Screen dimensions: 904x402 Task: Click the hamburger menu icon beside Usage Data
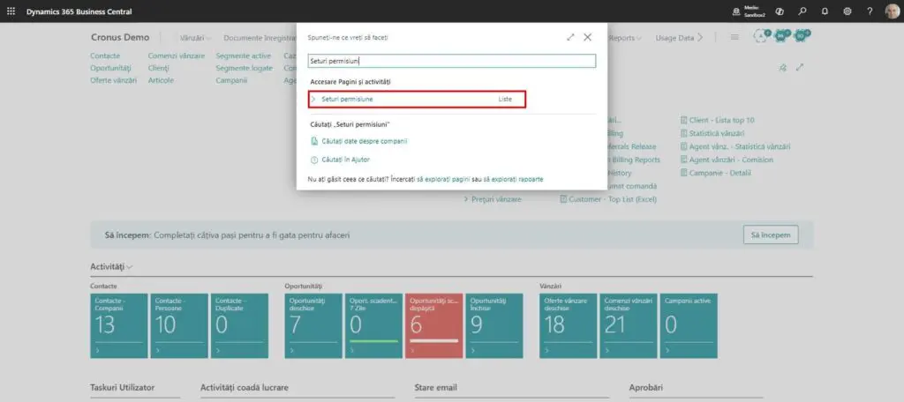(x=735, y=37)
